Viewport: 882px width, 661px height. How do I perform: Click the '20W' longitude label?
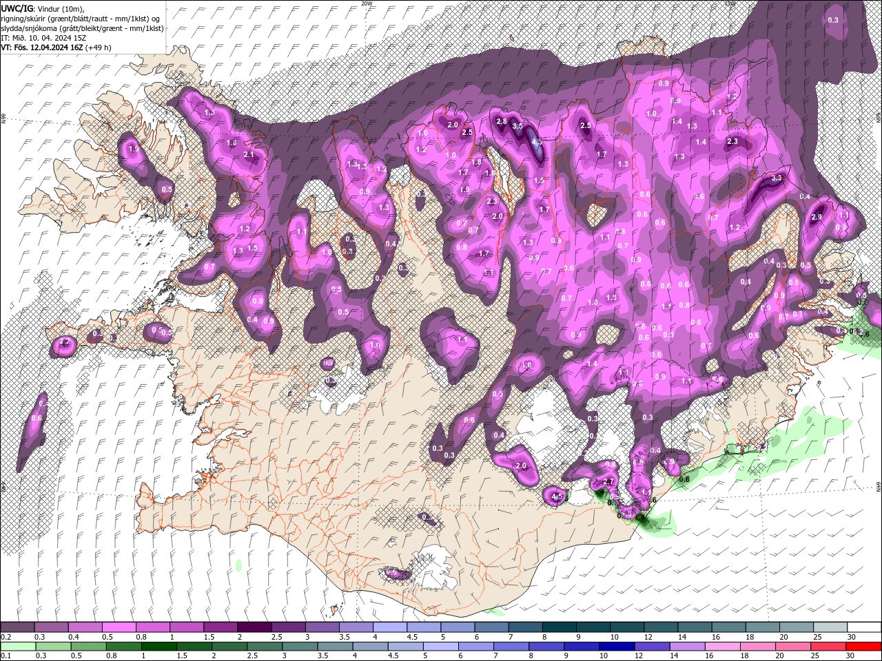(367, 3)
